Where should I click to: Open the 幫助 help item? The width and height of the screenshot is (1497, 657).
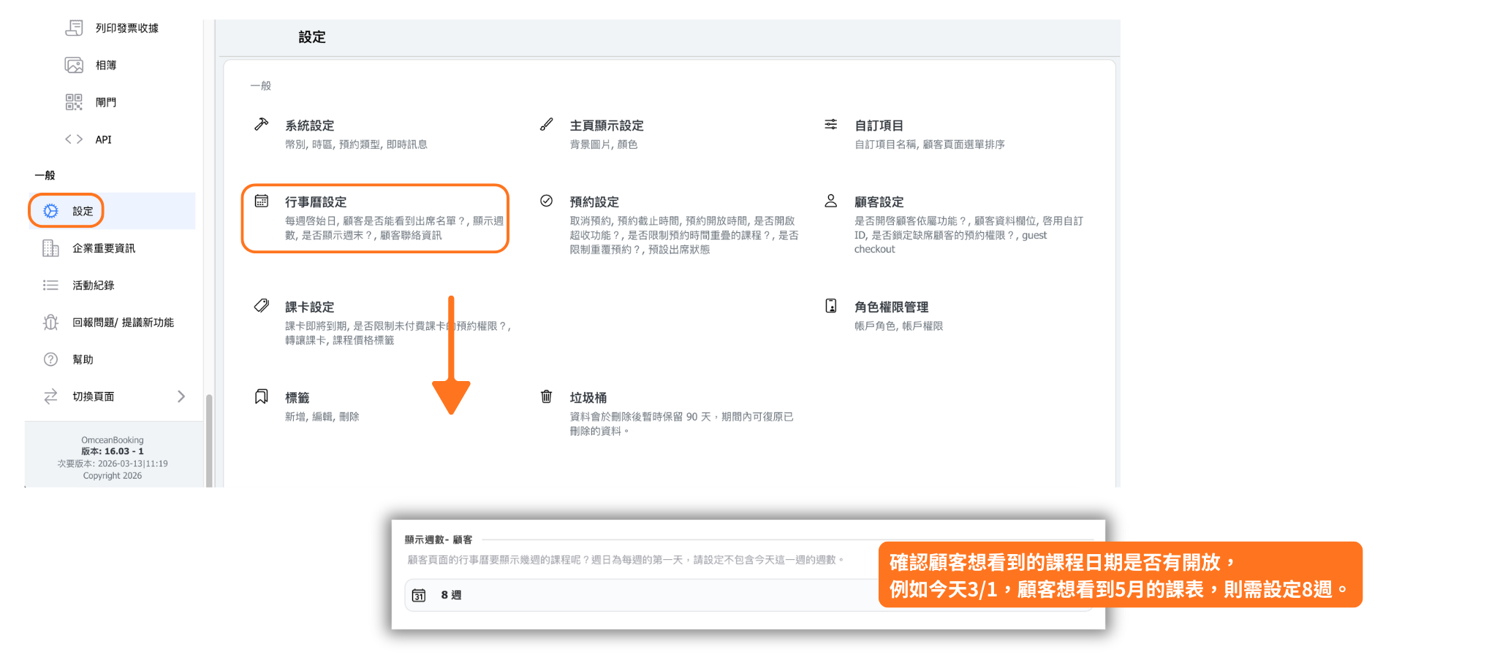pyautogui.click(x=83, y=359)
